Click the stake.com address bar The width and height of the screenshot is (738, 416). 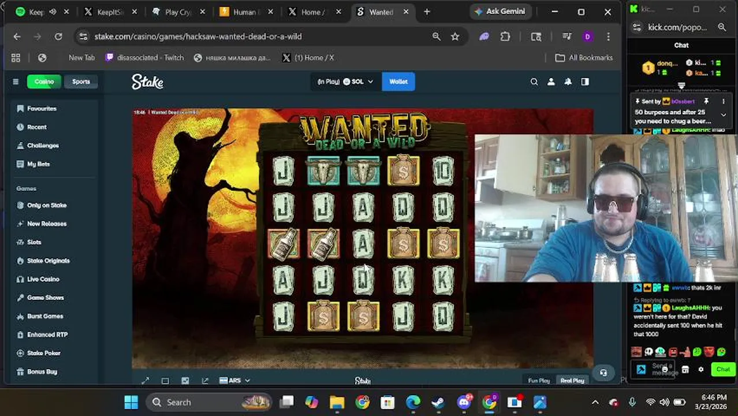254,36
